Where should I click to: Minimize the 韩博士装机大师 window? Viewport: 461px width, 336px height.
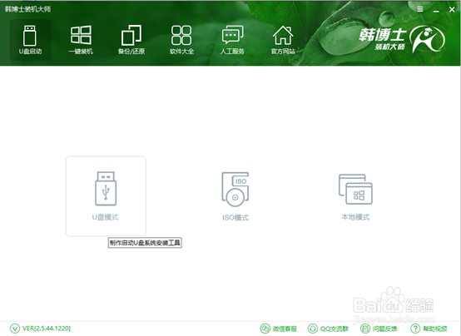(x=436, y=10)
